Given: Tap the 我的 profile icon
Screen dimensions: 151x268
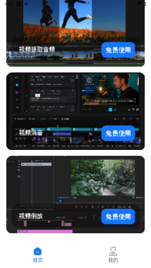Looking at the screenshot, I should click(113, 251).
